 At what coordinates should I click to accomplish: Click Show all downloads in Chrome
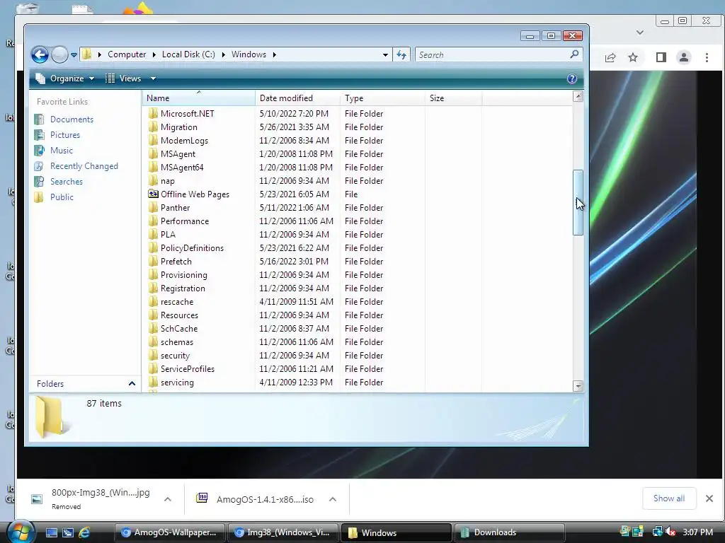click(x=668, y=498)
